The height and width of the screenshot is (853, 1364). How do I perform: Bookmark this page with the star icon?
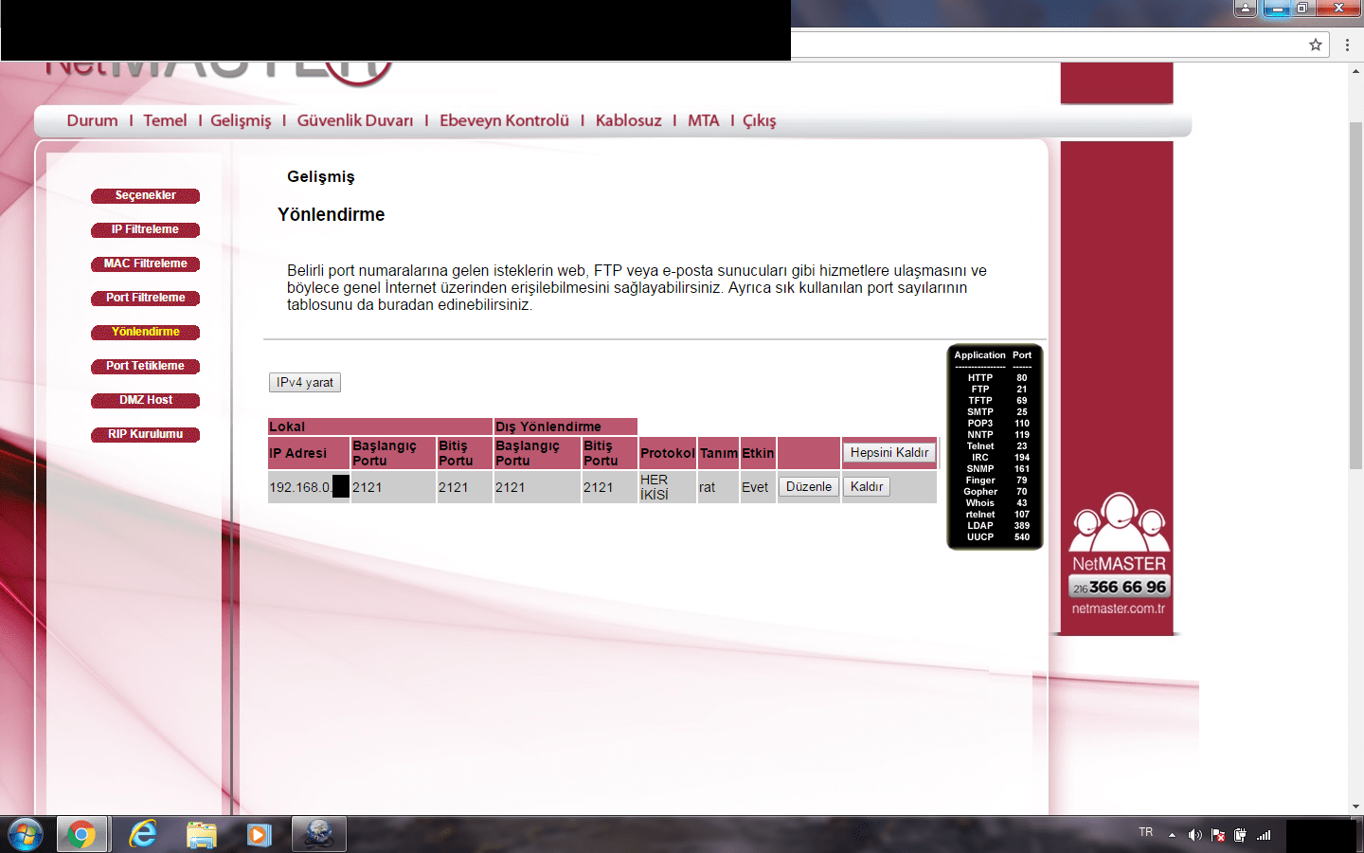pyautogui.click(x=1316, y=45)
